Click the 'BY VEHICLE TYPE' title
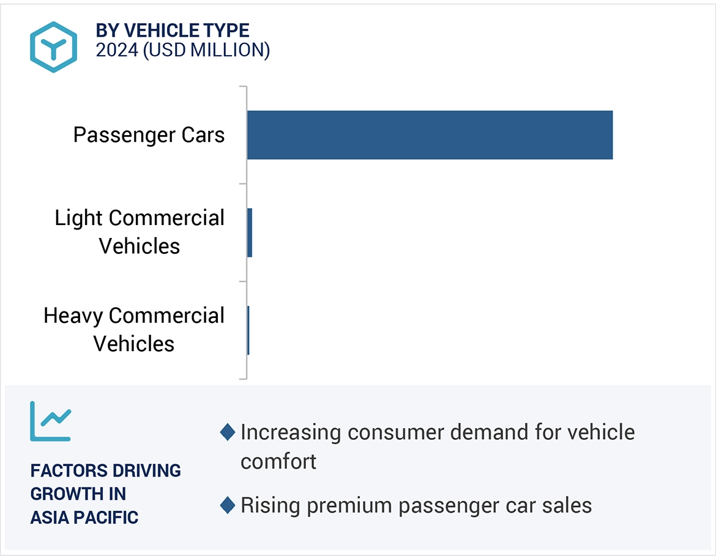The height and width of the screenshot is (556, 716). (x=173, y=31)
